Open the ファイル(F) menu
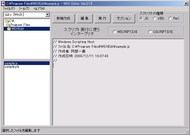 pyautogui.click(x=9, y=9)
